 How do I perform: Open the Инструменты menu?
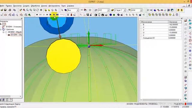[54, 6]
